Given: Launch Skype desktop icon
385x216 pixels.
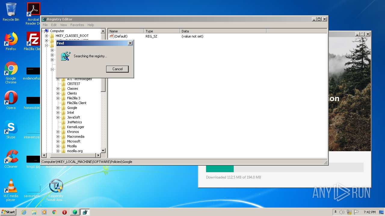Looking at the screenshot, I should click(x=11, y=130).
